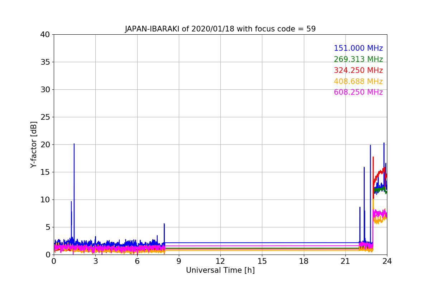Click the y-axis tick label 40

[x=45, y=35]
